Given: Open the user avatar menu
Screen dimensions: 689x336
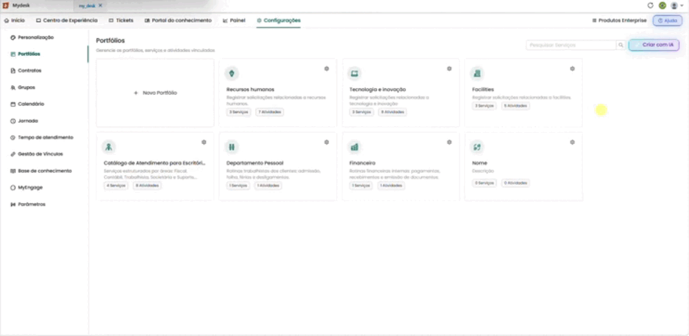Looking at the screenshot, I should coord(677,6).
